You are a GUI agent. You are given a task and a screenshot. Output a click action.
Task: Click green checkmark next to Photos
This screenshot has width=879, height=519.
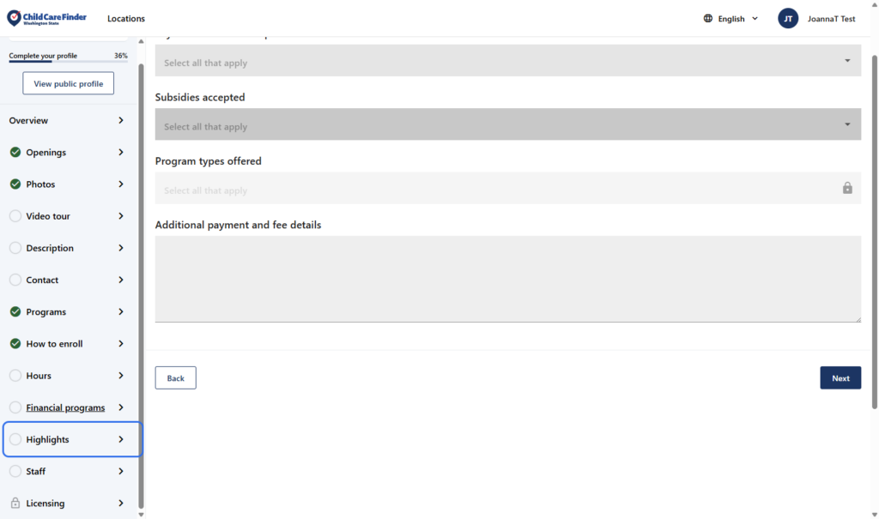click(15, 184)
